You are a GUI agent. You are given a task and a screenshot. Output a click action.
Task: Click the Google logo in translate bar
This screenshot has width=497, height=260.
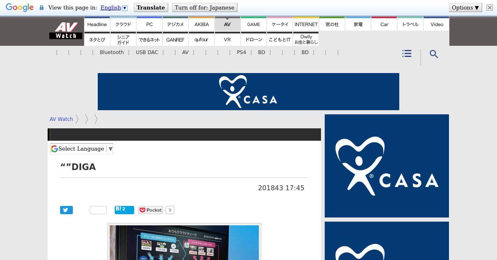[x=19, y=7]
